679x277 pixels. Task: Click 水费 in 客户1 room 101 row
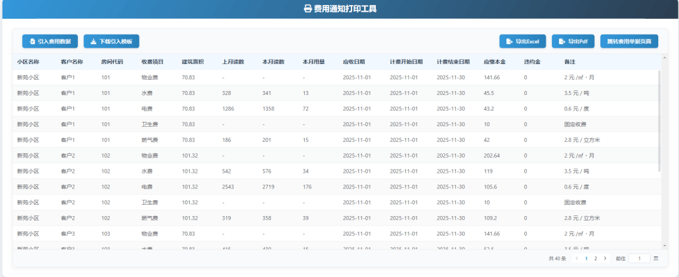146,93
